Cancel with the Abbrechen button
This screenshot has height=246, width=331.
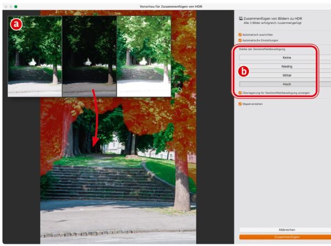click(285, 230)
